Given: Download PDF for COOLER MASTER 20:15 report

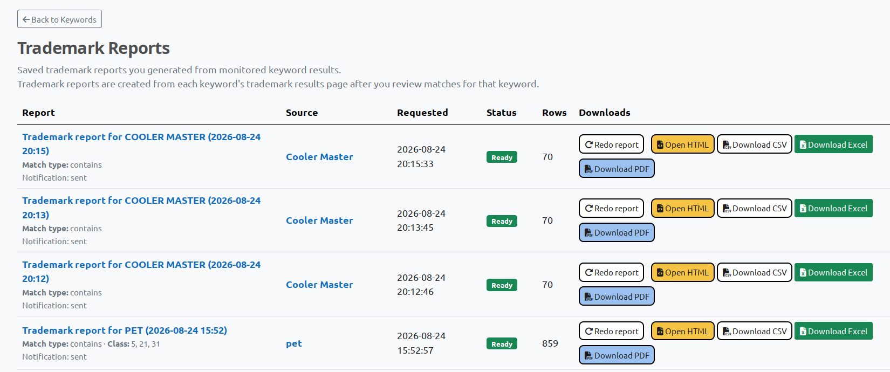Looking at the screenshot, I should pos(617,169).
